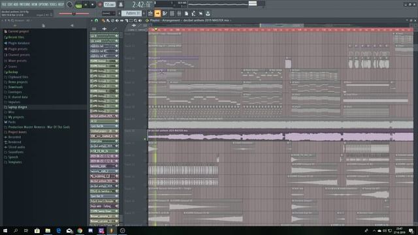Open the Templates browser folder
The height and width of the screenshot is (235, 418).
click(13, 162)
